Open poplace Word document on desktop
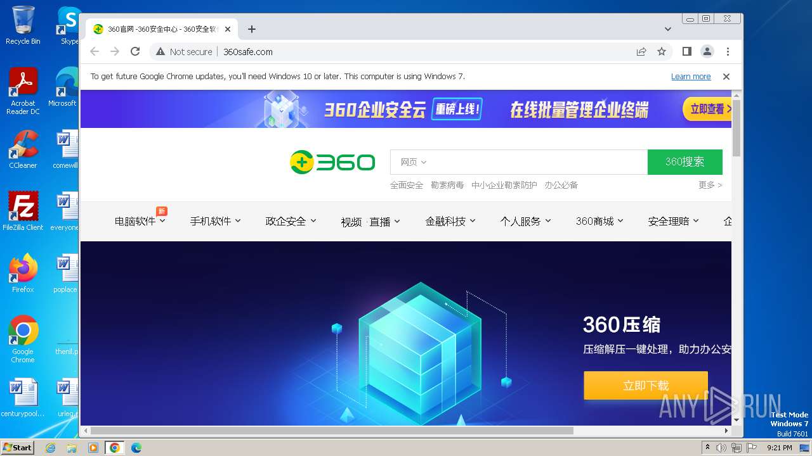The image size is (812, 456). pos(65,274)
